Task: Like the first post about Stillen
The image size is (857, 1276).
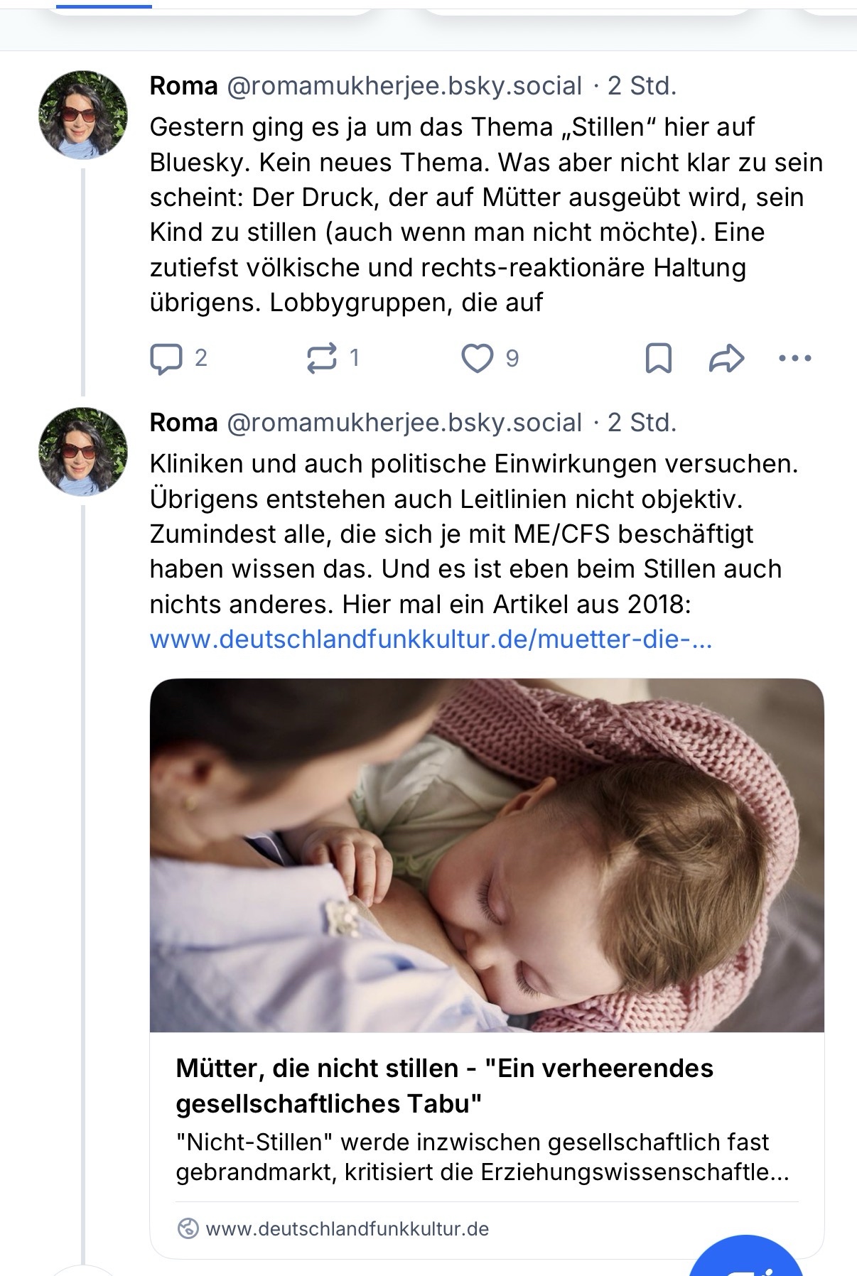Action: (477, 358)
